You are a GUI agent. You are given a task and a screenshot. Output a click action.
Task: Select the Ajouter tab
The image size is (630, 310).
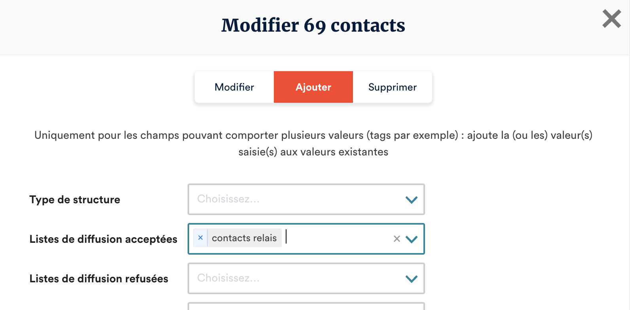pos(313,87)
